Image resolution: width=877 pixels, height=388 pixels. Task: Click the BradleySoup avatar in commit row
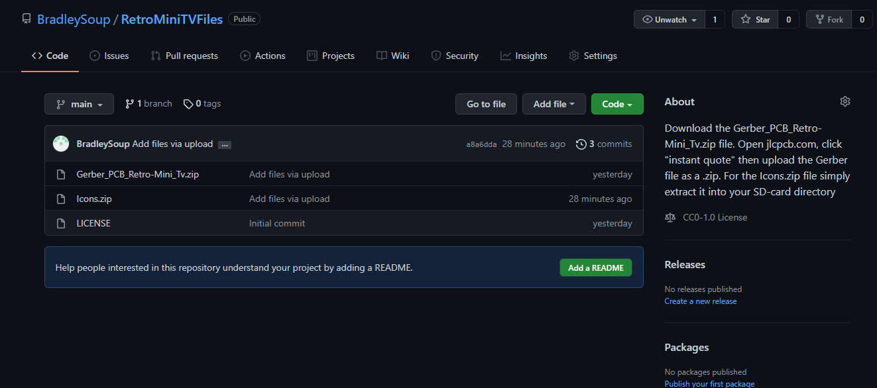pos(61,144)
